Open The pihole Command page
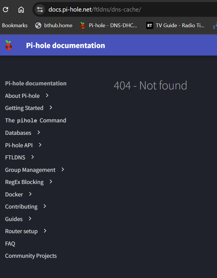 click(x=36, y=120)
